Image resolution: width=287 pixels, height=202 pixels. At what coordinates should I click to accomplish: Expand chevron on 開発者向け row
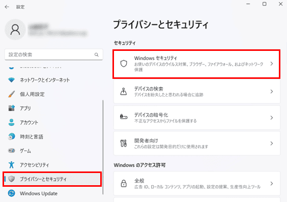pos(272,143)
